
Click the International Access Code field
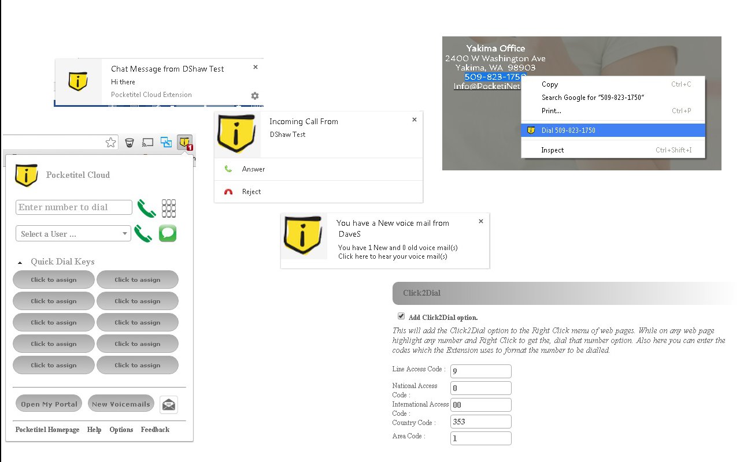coord(481,405)
